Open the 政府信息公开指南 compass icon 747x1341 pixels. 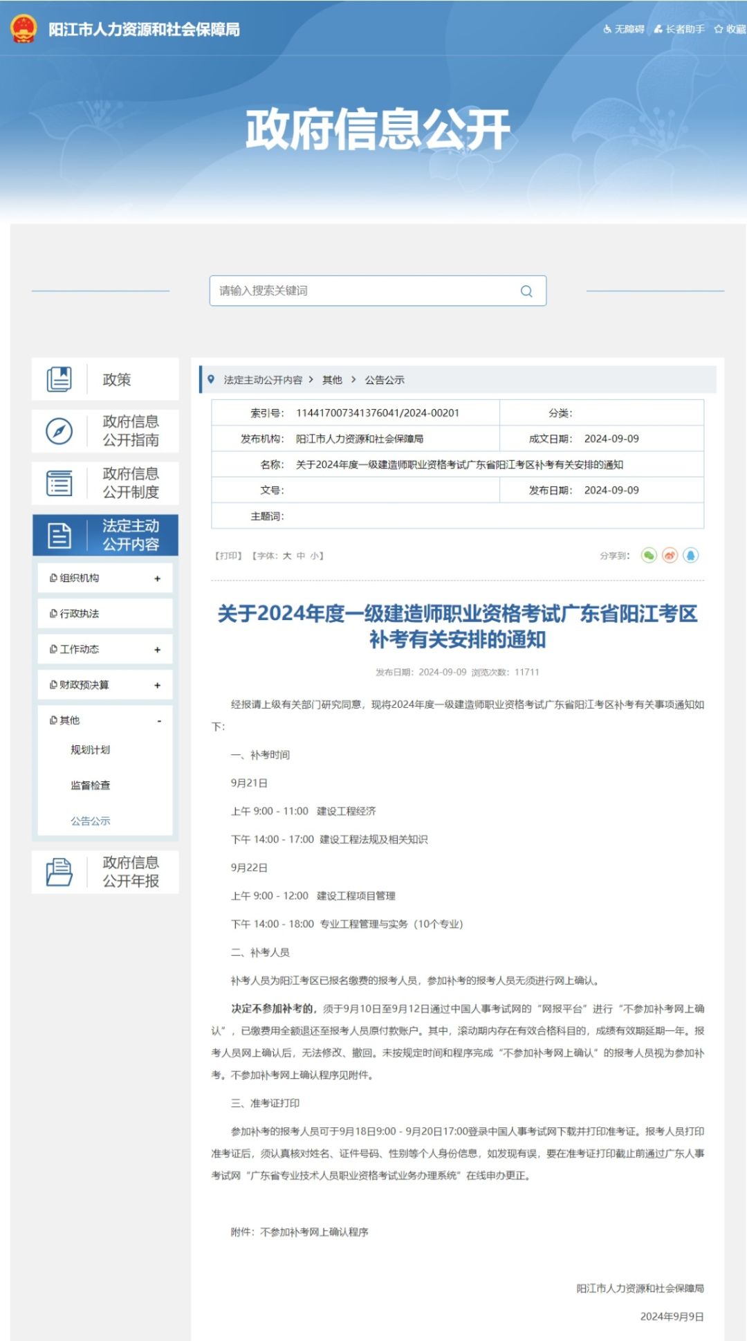click(59, 431)
